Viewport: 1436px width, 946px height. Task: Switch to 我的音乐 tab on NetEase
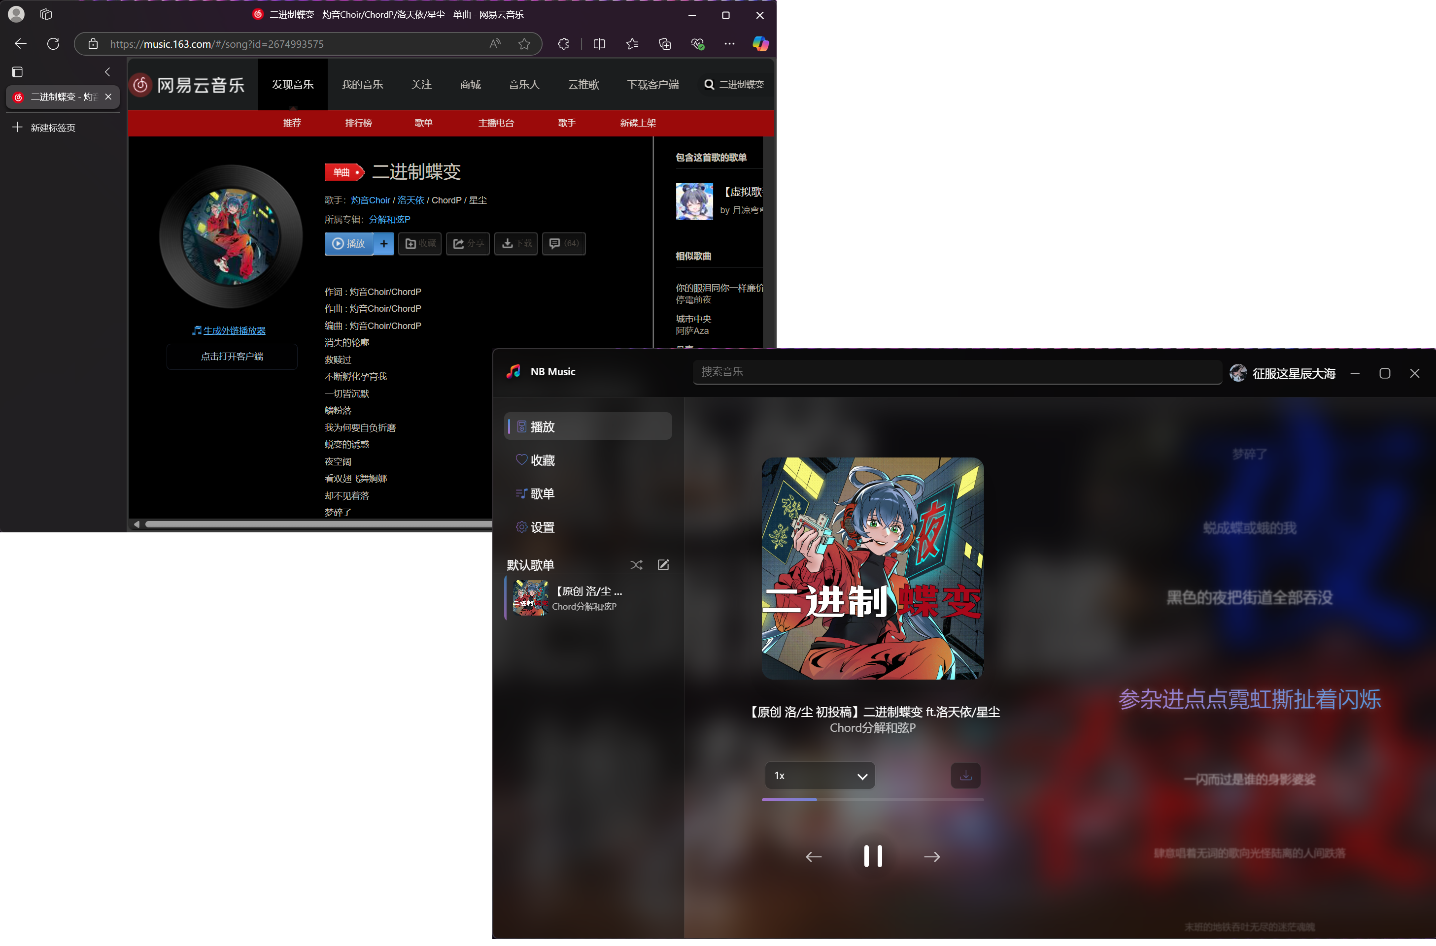362,85
